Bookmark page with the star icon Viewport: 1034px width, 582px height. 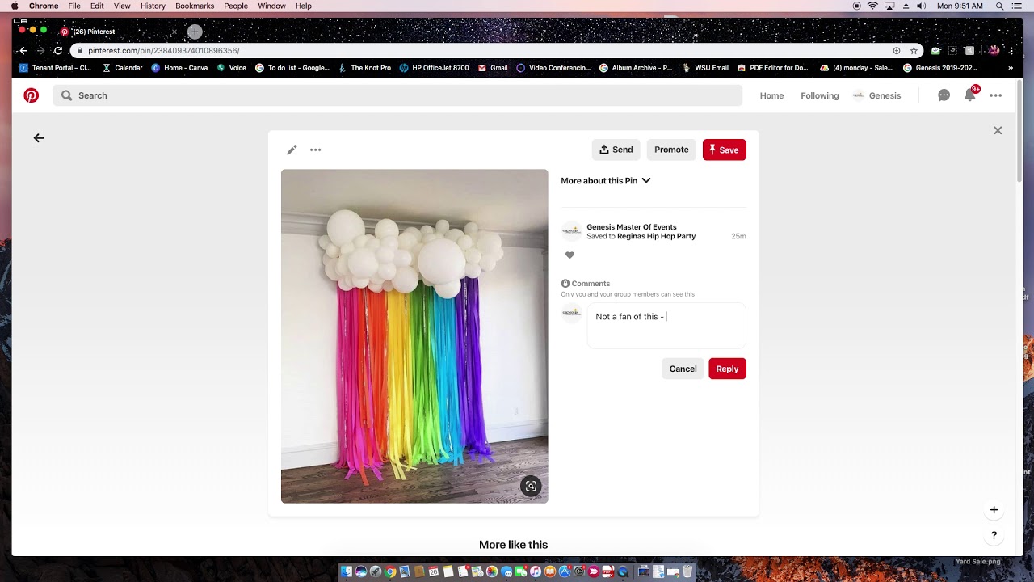click(x=914, y=50)
